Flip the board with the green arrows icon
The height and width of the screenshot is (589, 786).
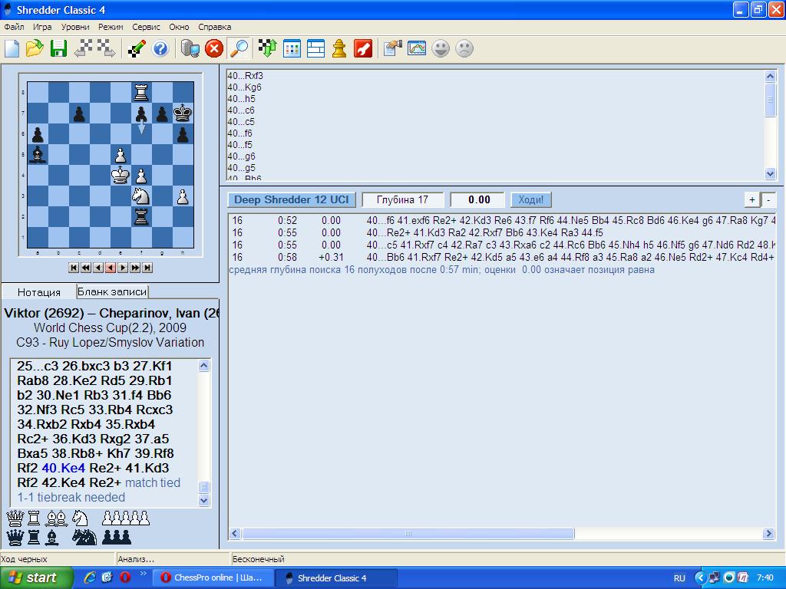click(x=268, y=48)
